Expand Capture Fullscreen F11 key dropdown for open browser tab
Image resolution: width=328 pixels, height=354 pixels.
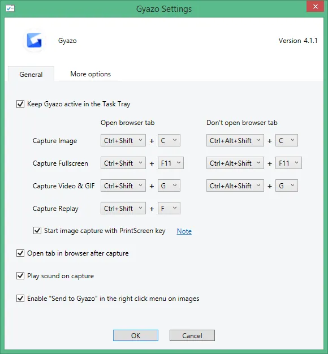(x=171, y=163)
